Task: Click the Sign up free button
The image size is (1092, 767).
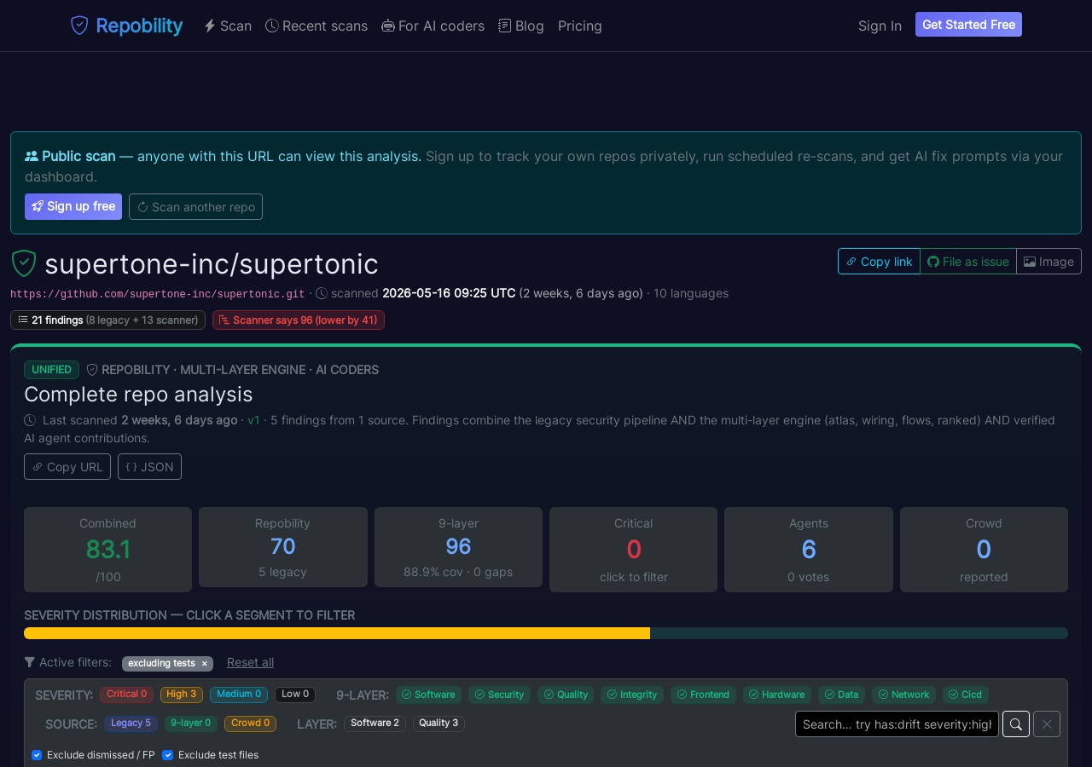Action: pos(73,206)
